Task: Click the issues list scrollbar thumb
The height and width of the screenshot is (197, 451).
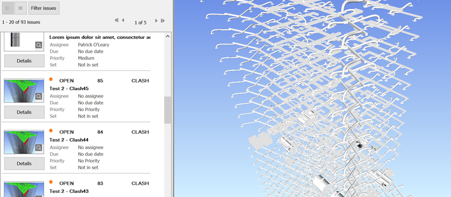Action: [168, 110]
